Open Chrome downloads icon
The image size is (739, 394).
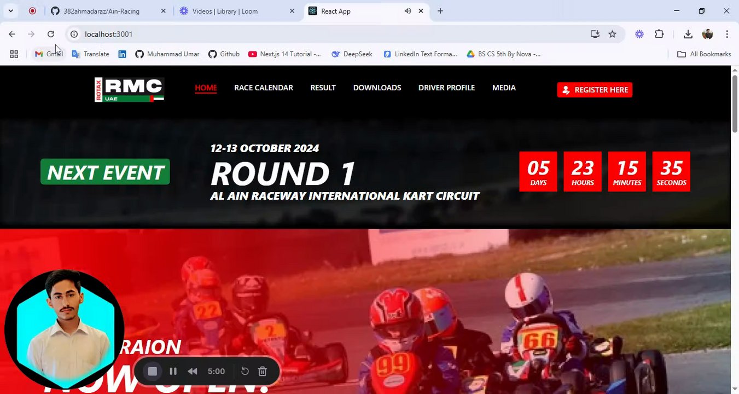tap(688, 34)
